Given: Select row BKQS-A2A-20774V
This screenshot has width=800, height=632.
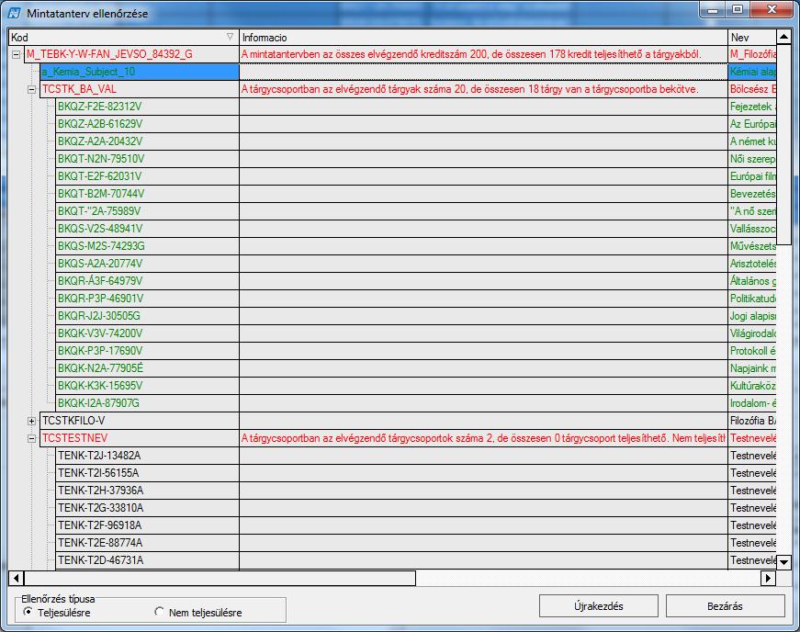Looking at the screenshot, I should click(147, 264).
